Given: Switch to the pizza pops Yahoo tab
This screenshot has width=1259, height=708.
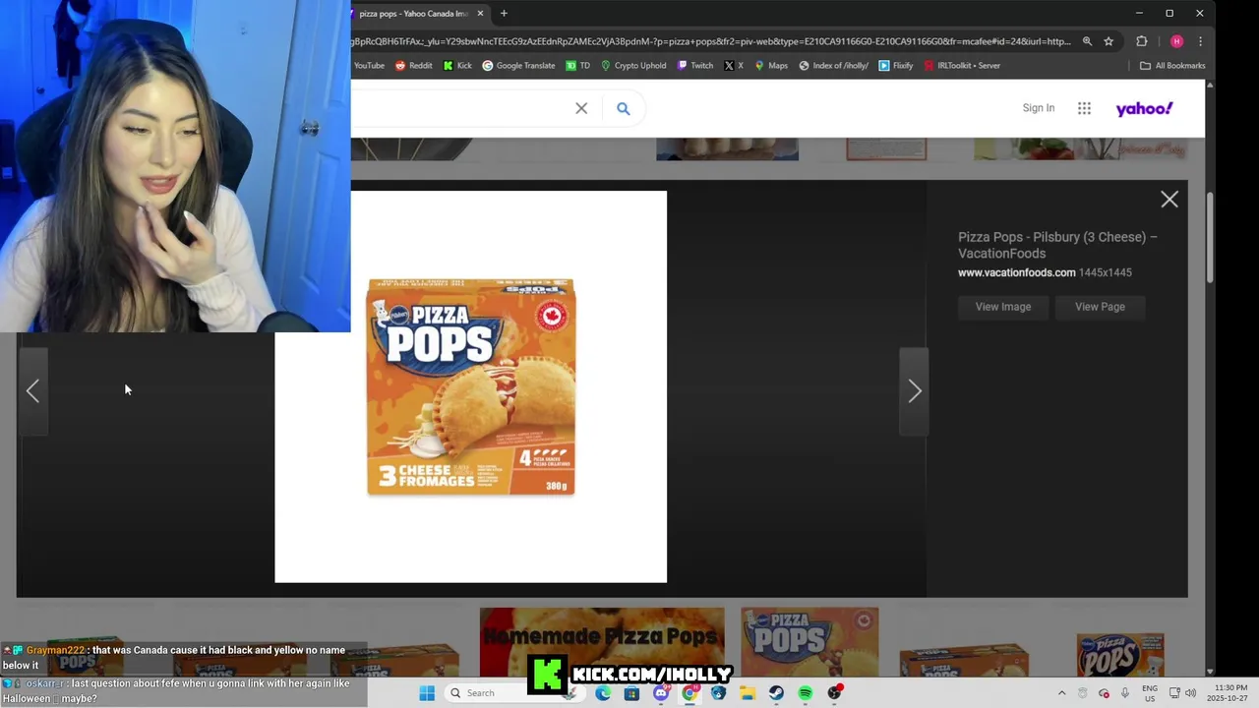Looking at the screenshot, I should pyautogui.click(x=413, y=14).
